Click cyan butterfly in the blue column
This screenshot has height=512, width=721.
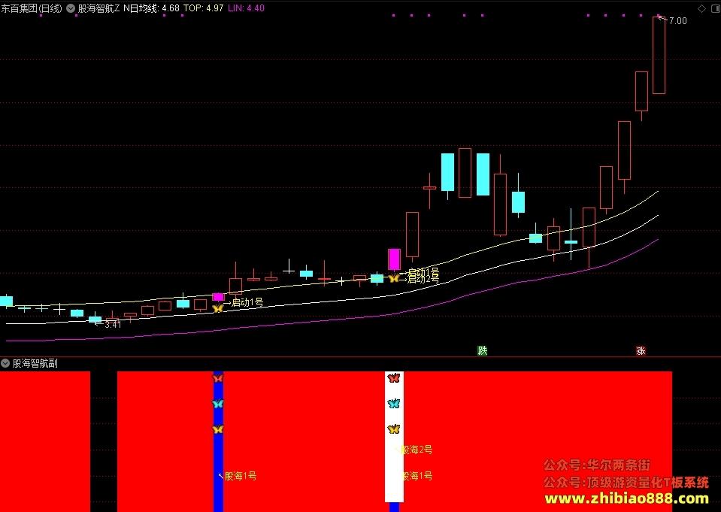coord(218,404)
